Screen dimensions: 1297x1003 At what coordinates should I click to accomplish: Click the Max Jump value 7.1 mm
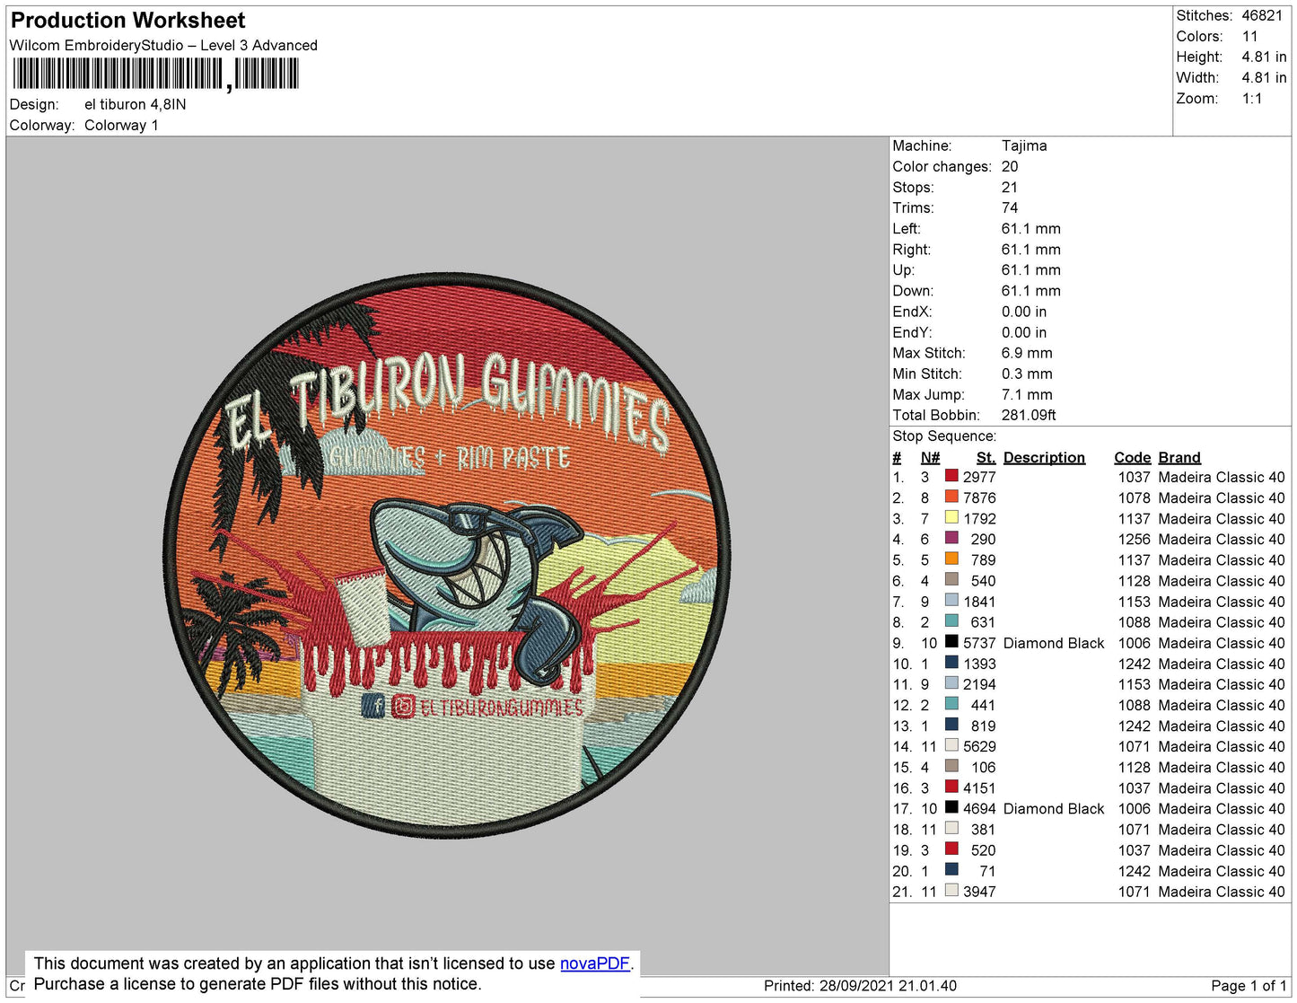coord(1027,394)
